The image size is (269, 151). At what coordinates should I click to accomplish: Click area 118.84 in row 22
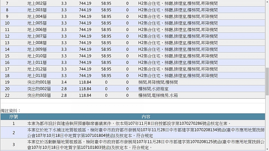tap(85, 95)
